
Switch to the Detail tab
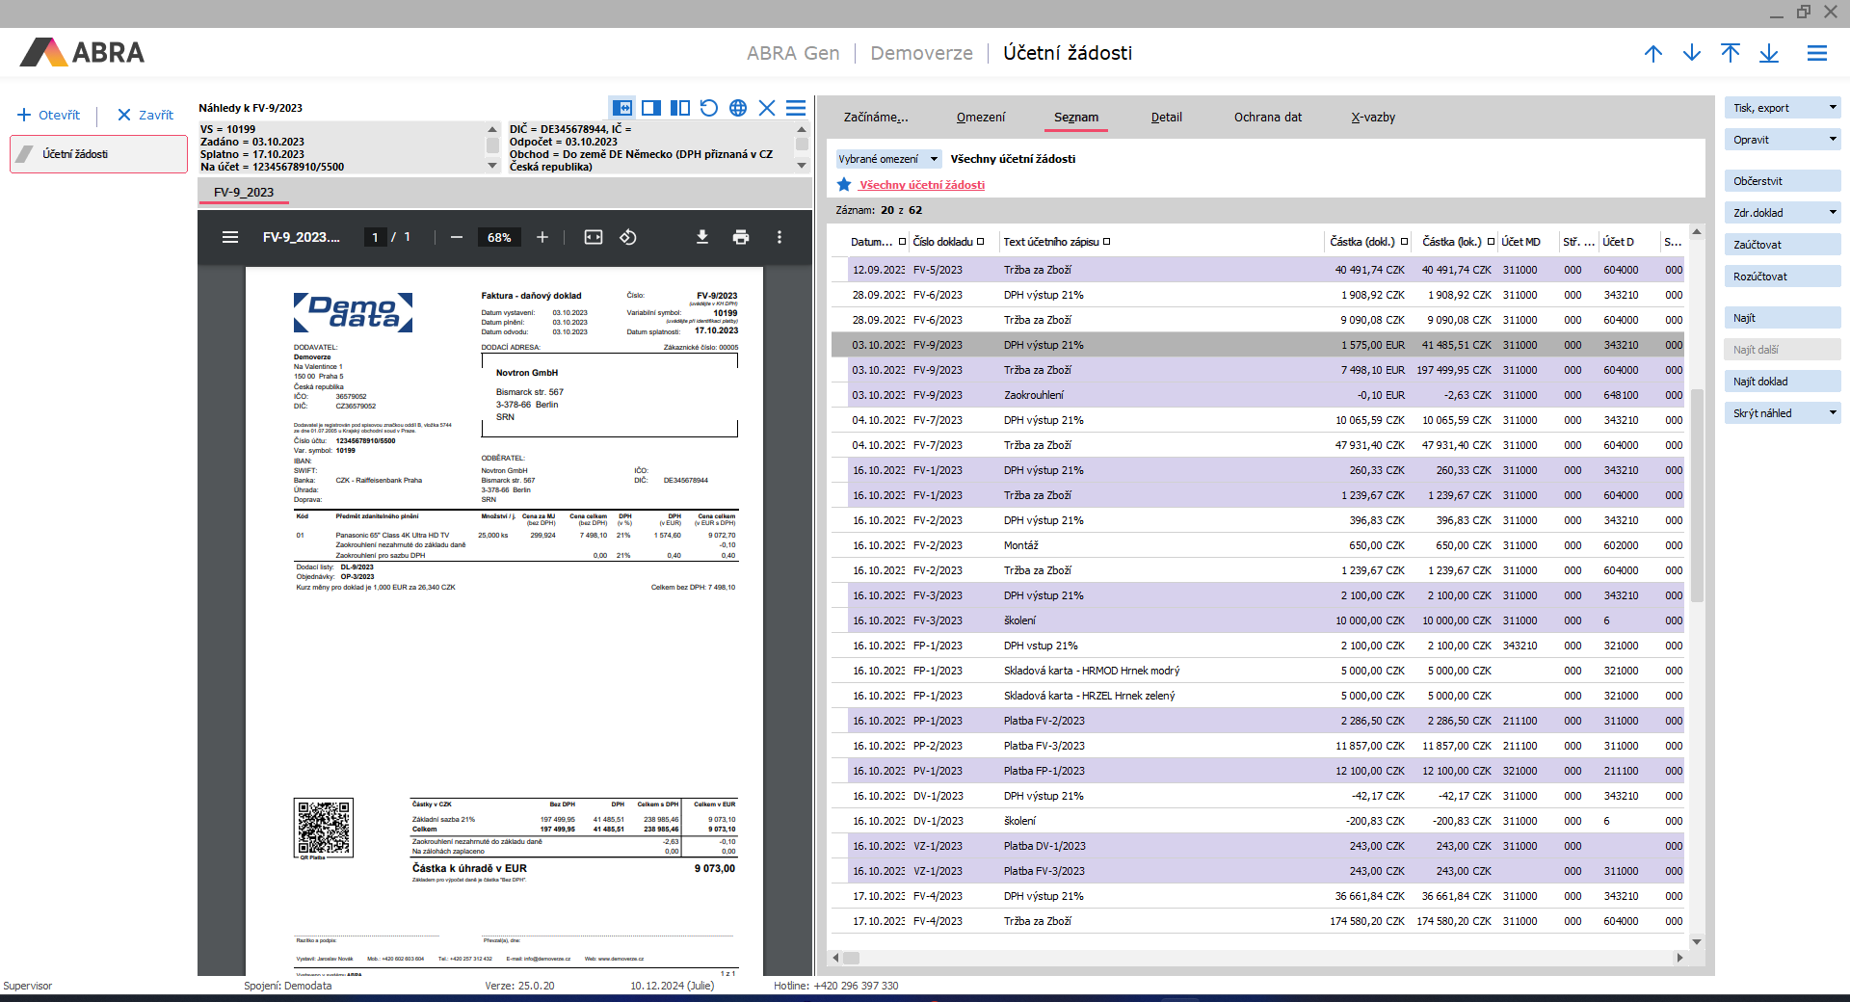point(1166,118)
